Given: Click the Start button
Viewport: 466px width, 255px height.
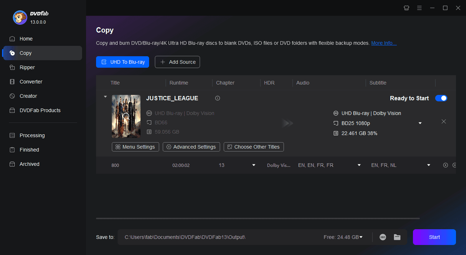Looking at the screenshot, I should coord(434,237).
